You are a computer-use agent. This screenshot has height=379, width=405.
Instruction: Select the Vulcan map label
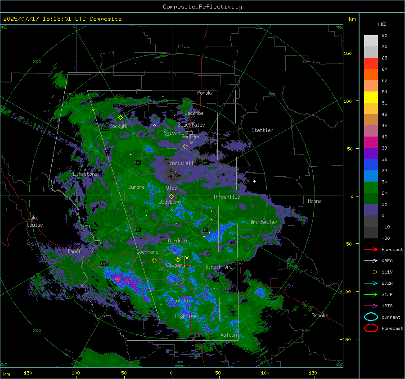click(229, 335)
